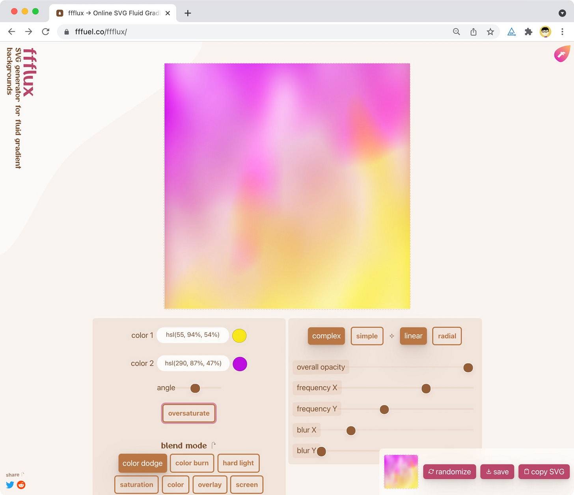Choose the simple gradient option
Viewport: 574px width, 495px height.
[x=367, y=336]
